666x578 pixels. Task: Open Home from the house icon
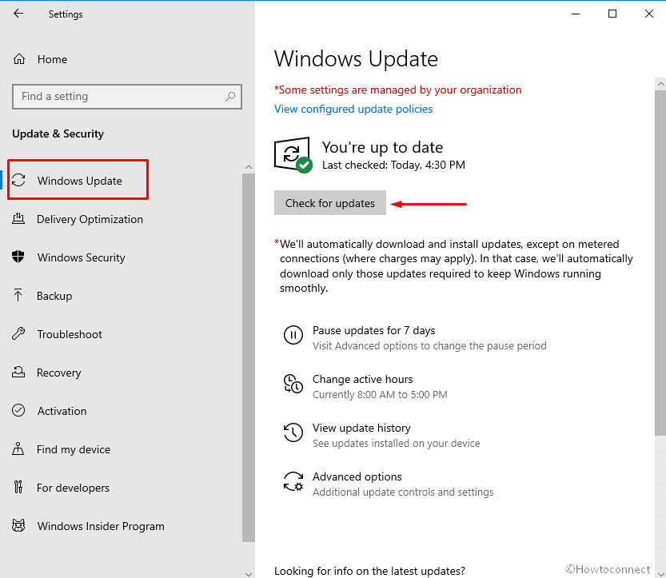[x=19, y=59]
